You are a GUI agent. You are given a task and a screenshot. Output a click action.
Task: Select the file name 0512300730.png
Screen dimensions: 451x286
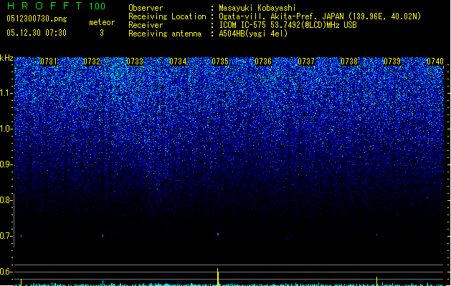click(37, 19)
